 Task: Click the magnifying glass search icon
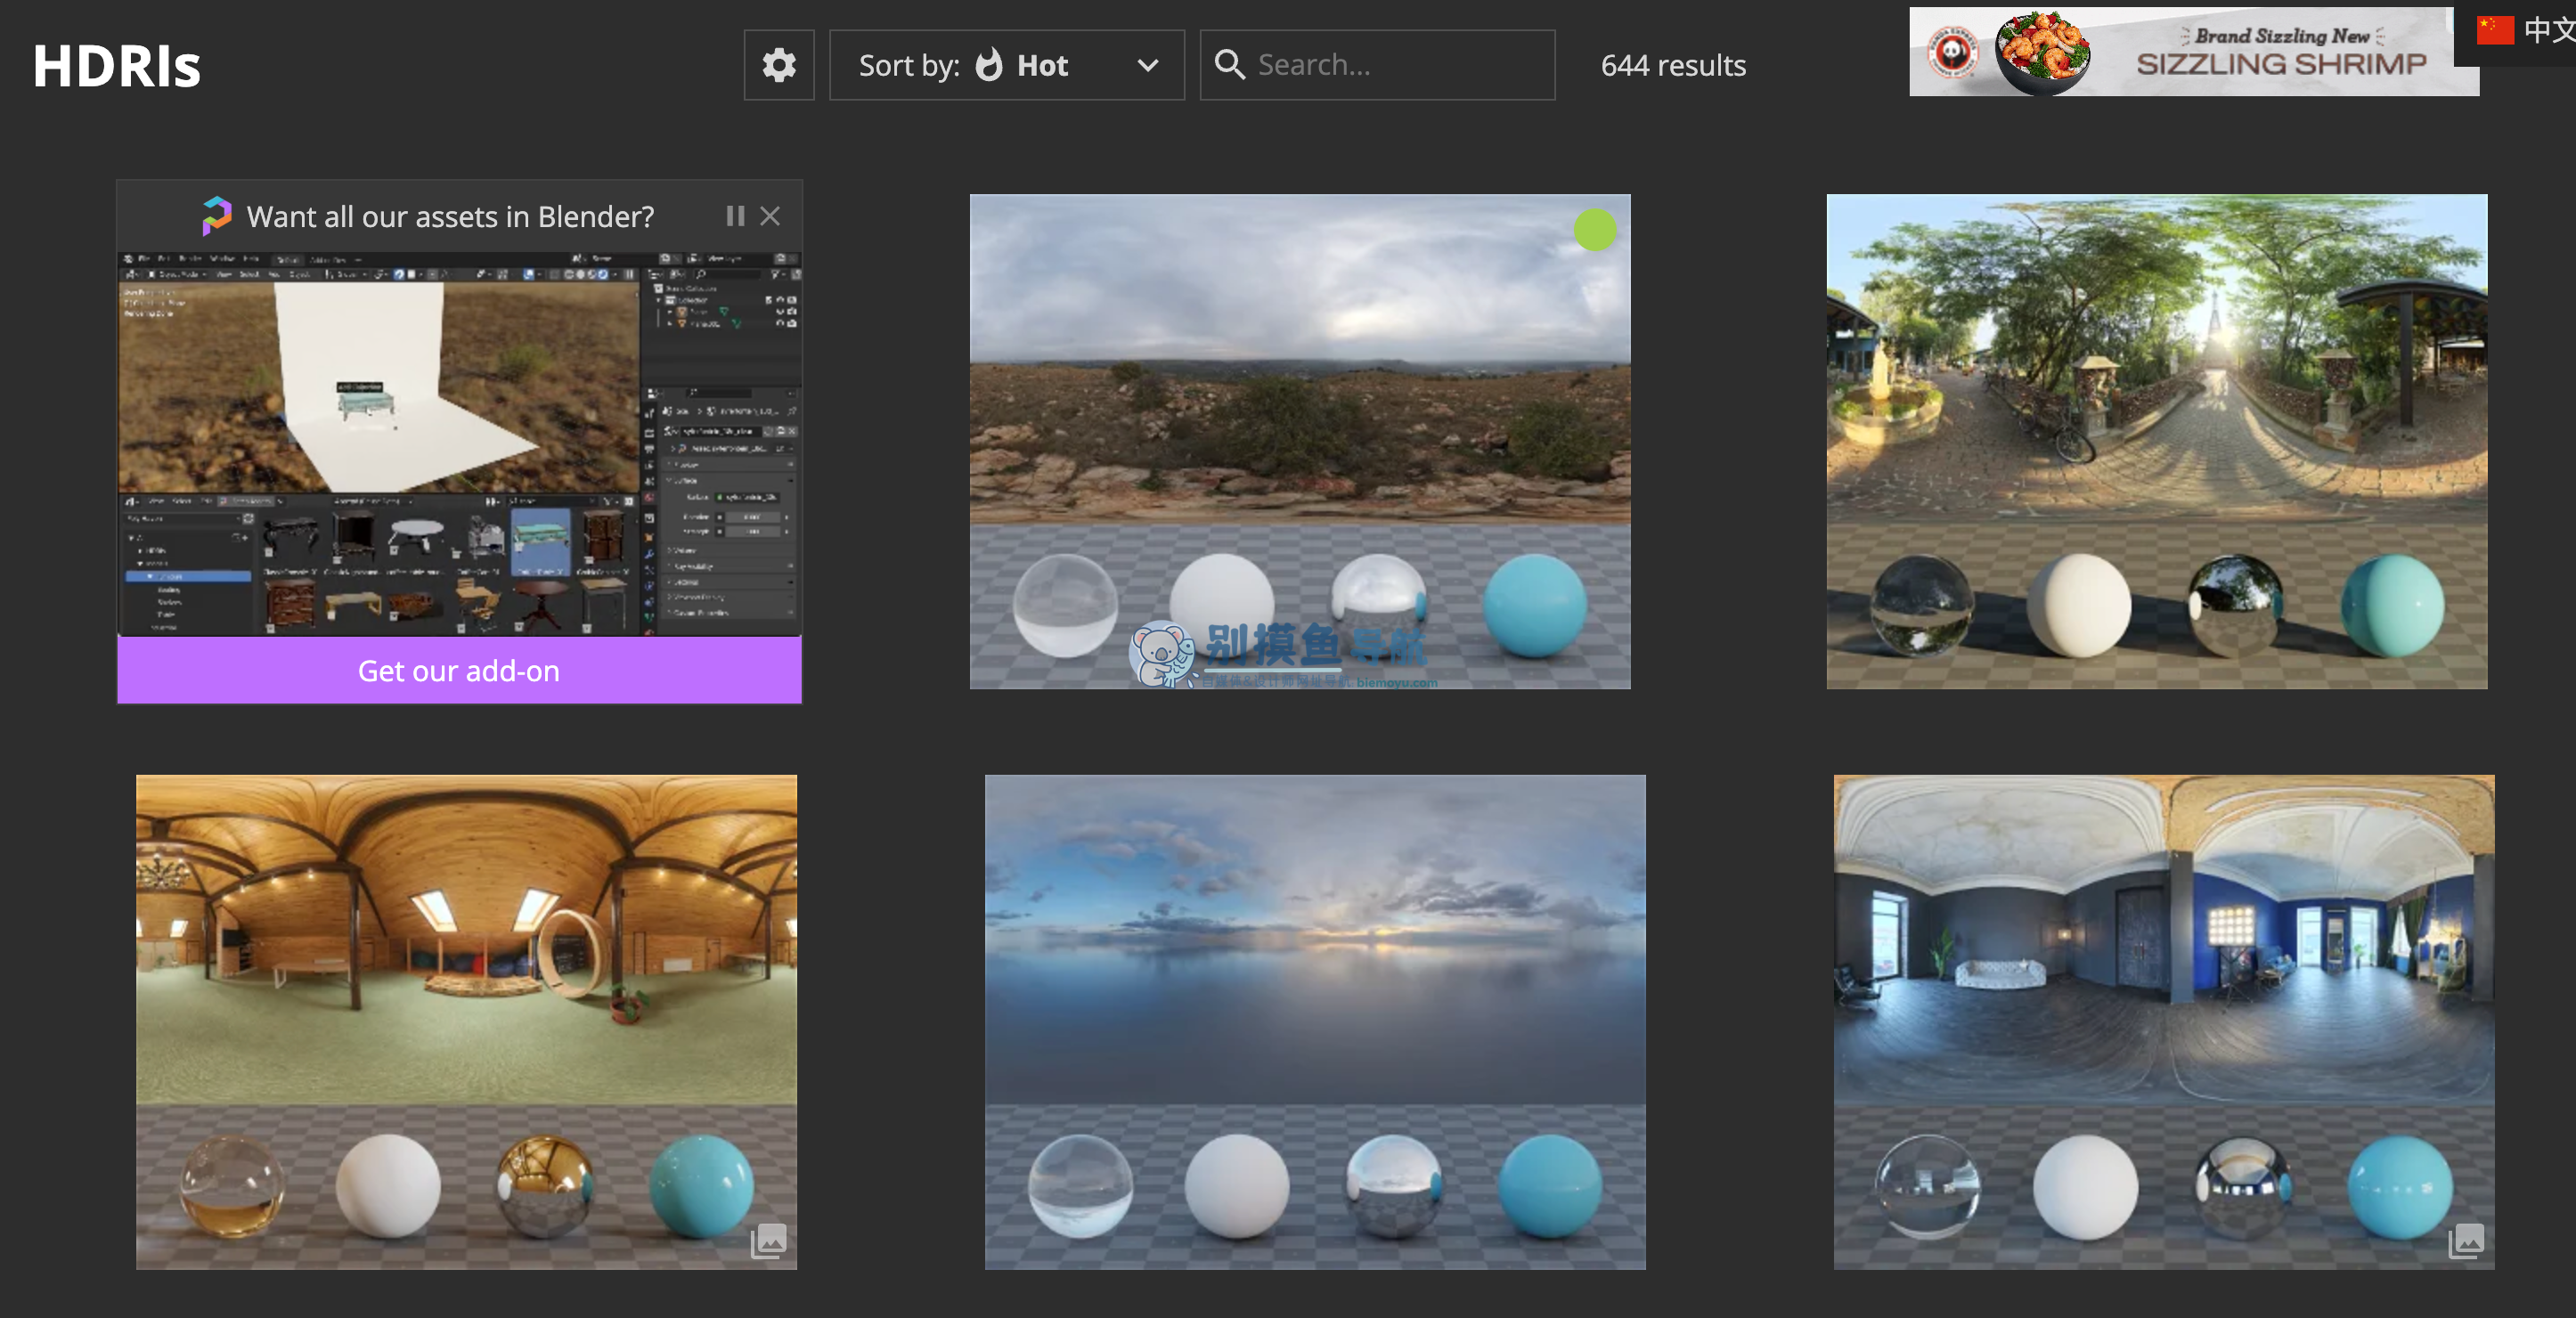pyautogui.click(x=1229, y=65)
